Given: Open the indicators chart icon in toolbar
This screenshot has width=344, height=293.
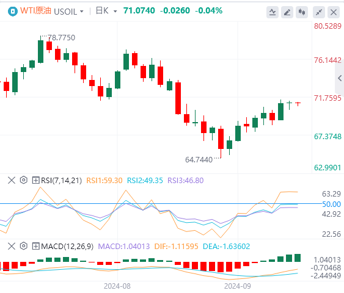Looking at the screenshot, I should [273, 12].
